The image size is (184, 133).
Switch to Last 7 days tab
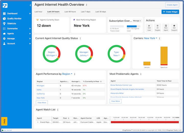pos(85,12)
